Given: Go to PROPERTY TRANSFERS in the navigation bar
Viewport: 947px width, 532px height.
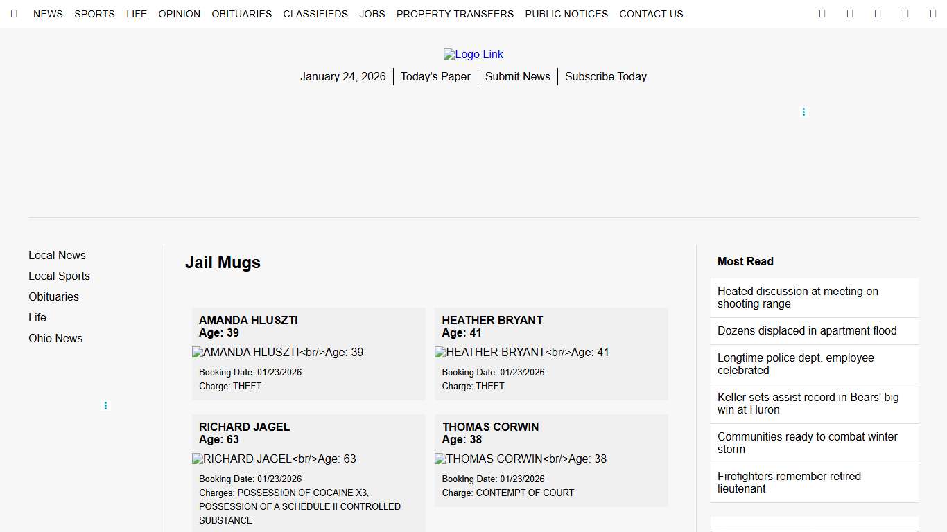Looking at the screenshot, I should click(455, 14).
